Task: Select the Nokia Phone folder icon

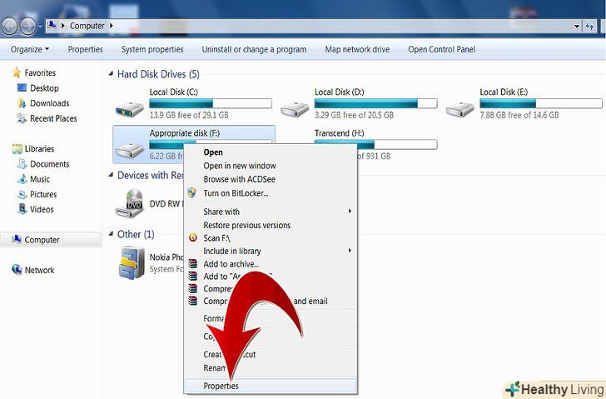Action: pyautogui.click(x=132, y=263)
